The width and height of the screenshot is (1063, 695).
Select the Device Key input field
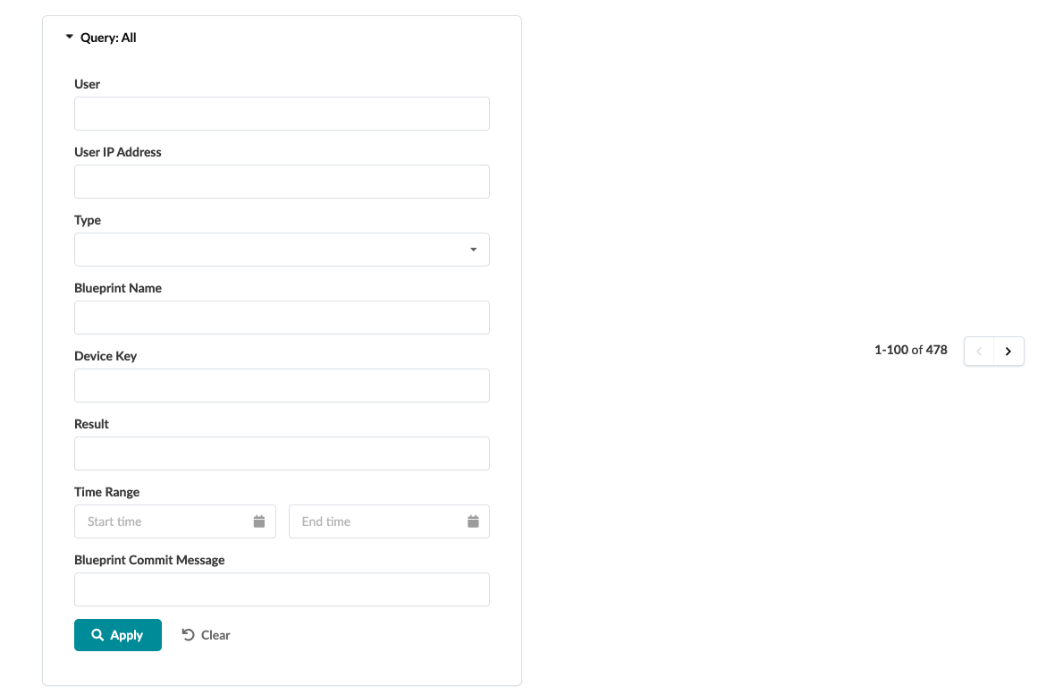tap(282, 386)
